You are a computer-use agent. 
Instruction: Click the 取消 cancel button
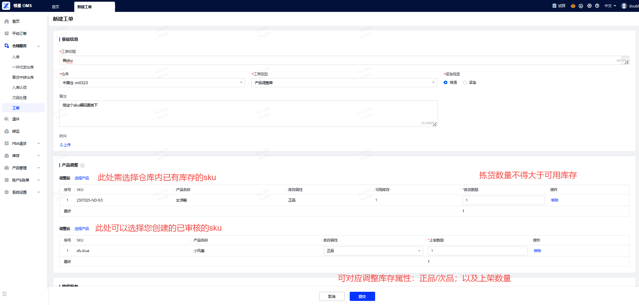point(332,297)
